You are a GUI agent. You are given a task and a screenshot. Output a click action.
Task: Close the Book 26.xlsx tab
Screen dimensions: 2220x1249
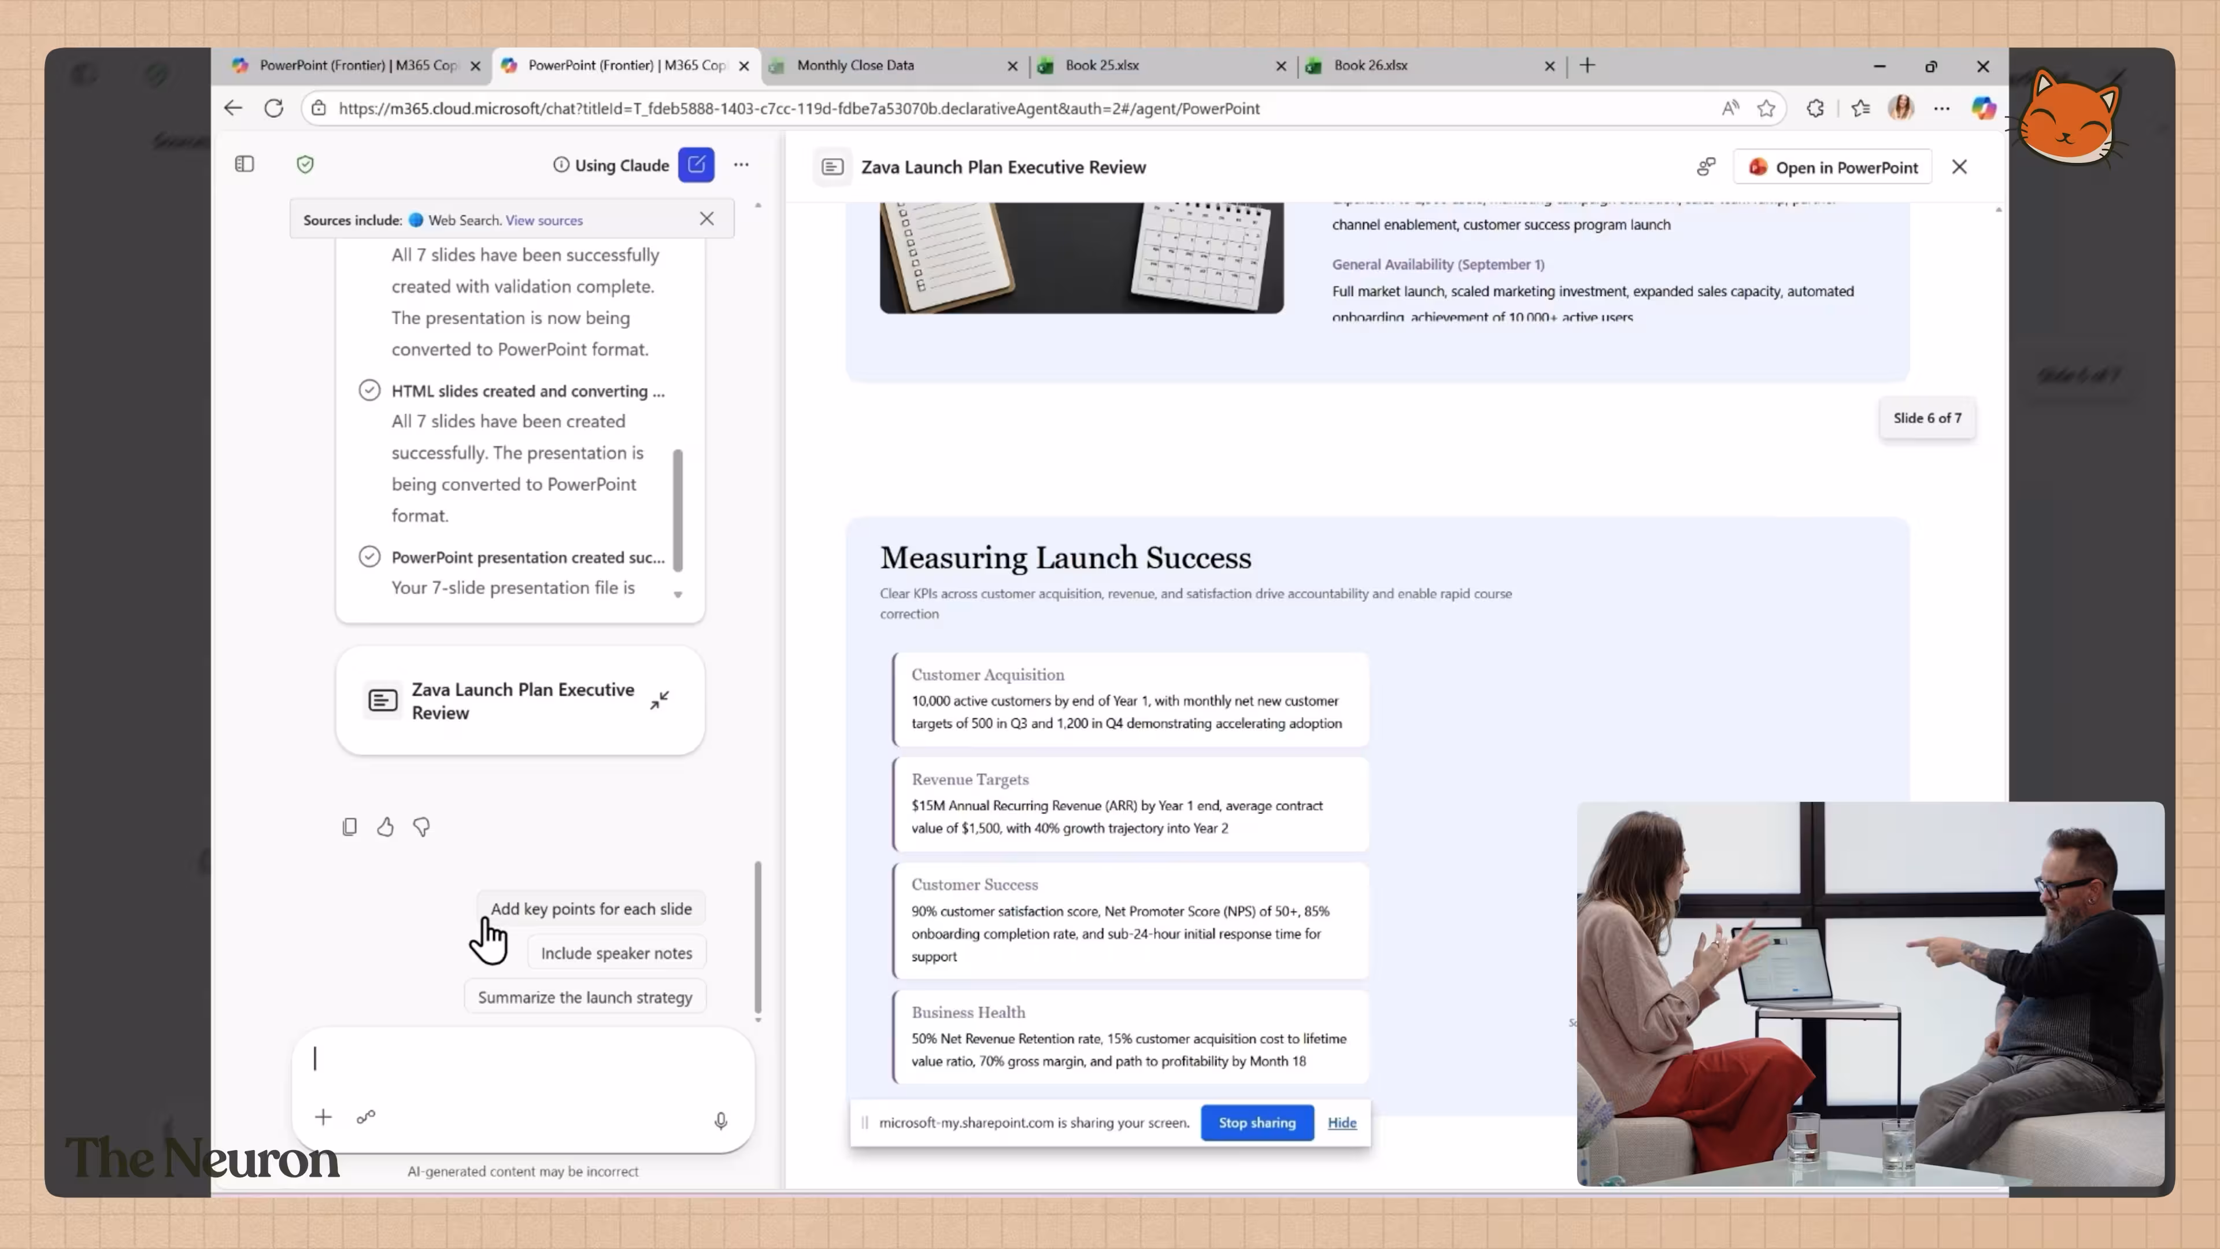tap(1549, 65)
